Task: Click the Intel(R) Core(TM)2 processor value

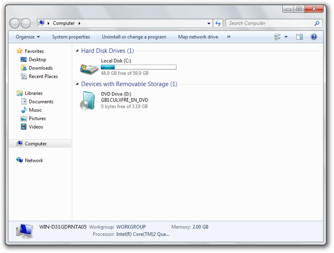Action: 143,234
